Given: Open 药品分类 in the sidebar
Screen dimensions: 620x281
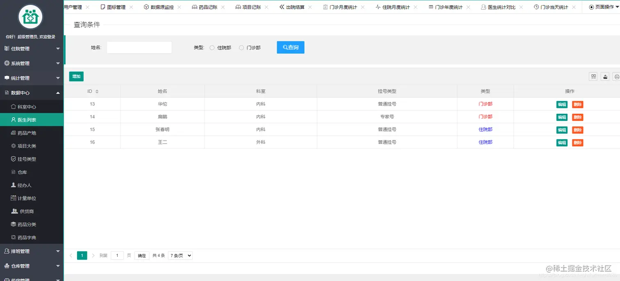Looking at the screenshot, I should point(32,225).
